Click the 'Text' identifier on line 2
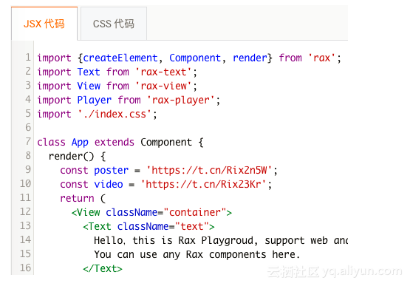 pyautogui.click(x=89, y=72)
